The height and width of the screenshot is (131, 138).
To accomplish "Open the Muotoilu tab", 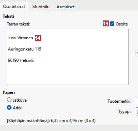I will pyautogui.click(x=41, y=7).
